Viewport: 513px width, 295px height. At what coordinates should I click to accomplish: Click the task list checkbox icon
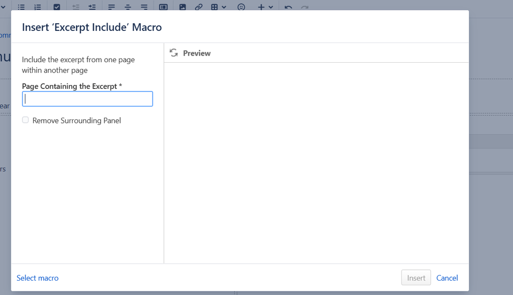(56, 7)
